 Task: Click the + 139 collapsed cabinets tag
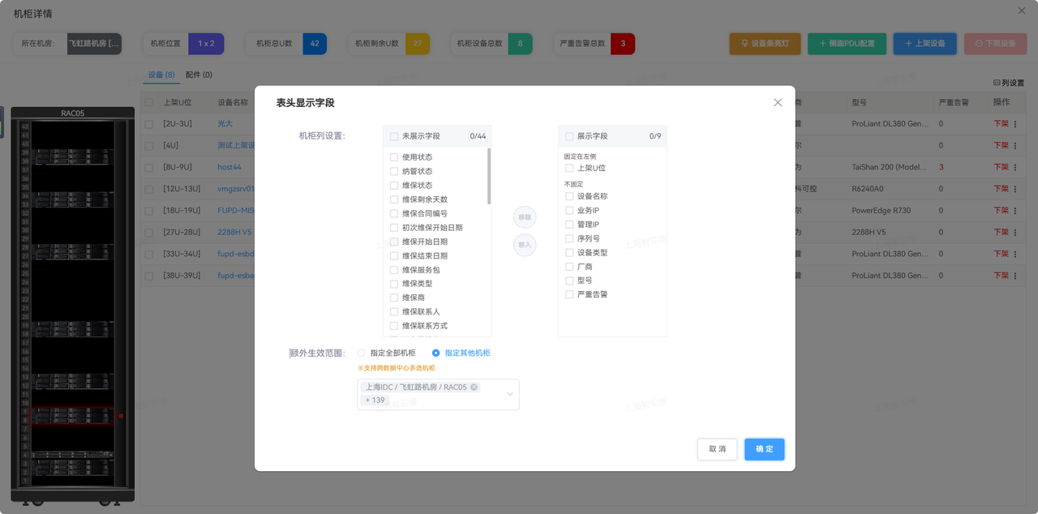375,400
